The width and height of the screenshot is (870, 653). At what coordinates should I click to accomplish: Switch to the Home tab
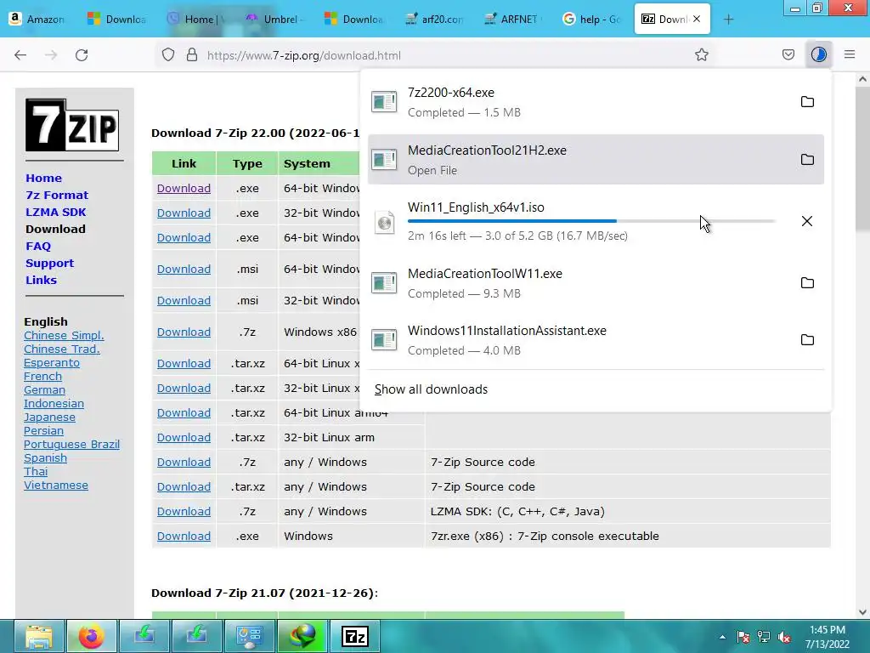[x=197, y=19]
